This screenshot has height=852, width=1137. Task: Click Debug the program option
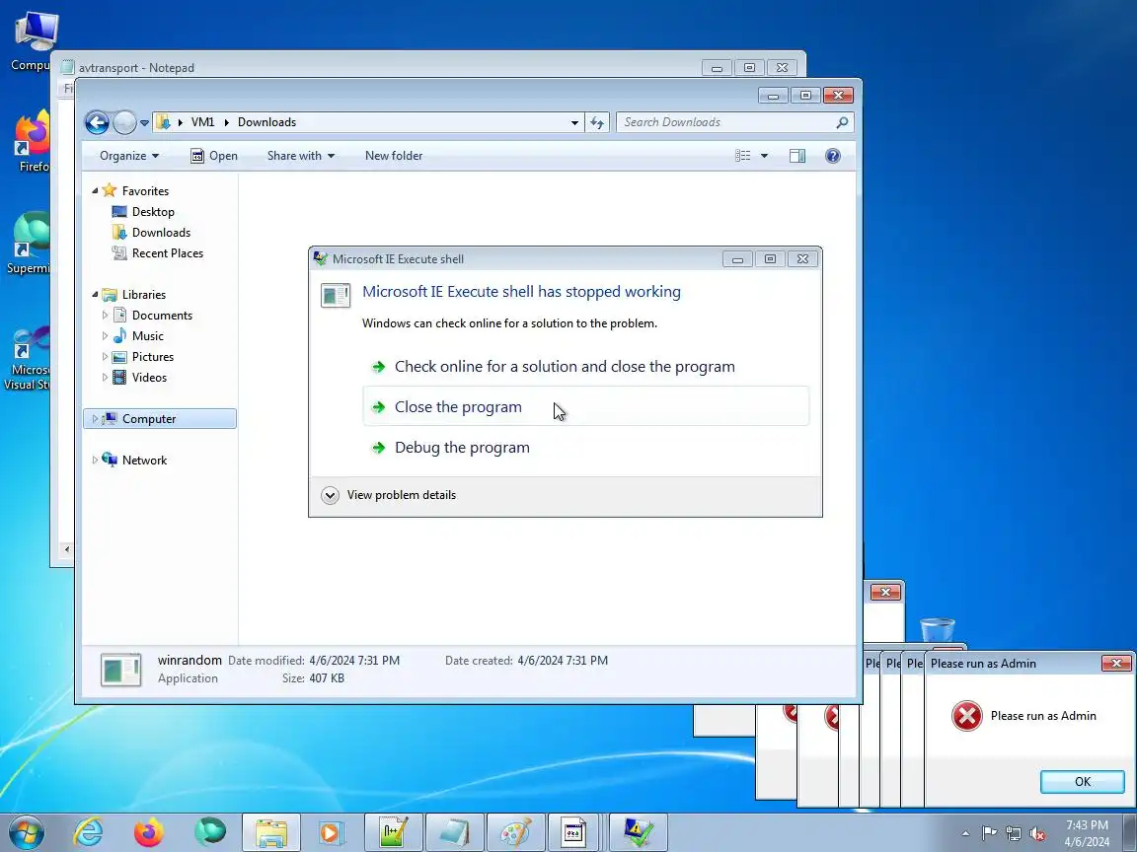(x=586, y=447)
